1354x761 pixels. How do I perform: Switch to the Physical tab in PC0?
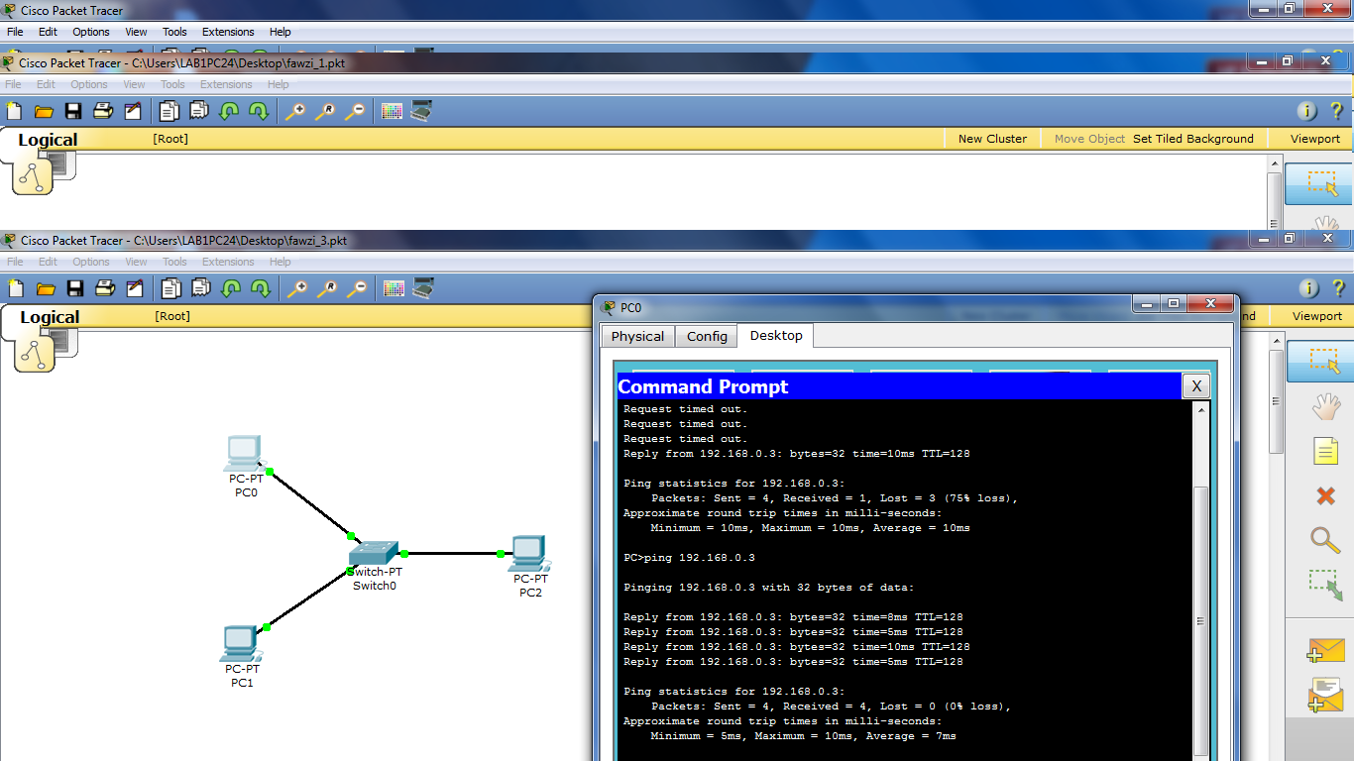638,337
